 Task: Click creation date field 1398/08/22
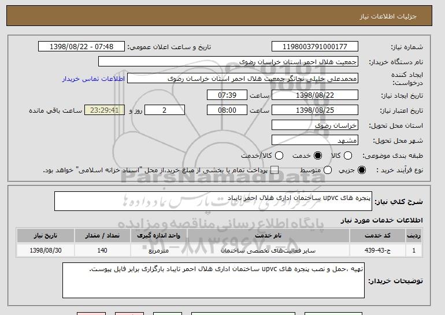point(315,95)
